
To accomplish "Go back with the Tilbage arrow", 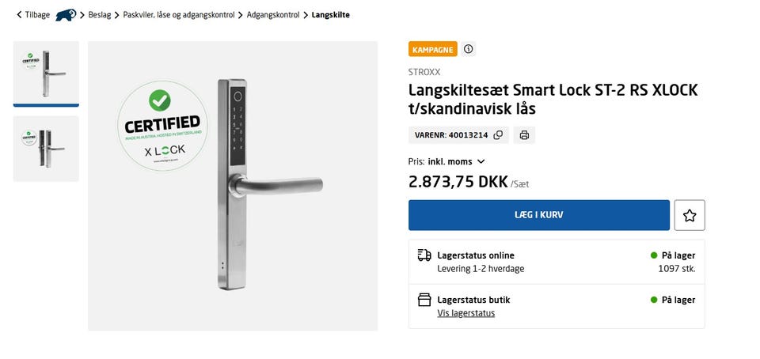I will point(32,14).
